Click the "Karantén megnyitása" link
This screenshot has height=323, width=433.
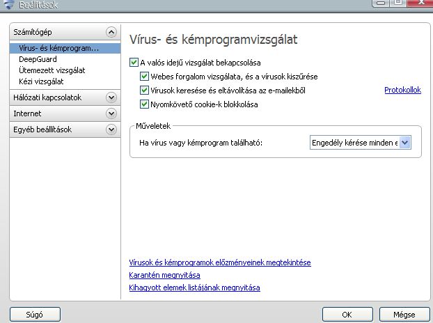164,275
